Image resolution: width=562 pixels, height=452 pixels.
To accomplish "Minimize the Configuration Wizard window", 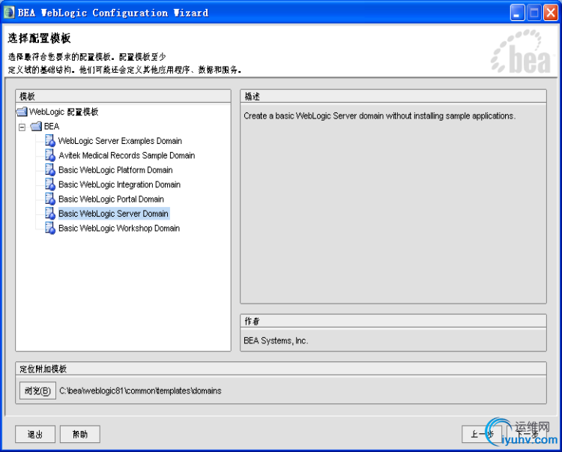I will tap(517, 13).
